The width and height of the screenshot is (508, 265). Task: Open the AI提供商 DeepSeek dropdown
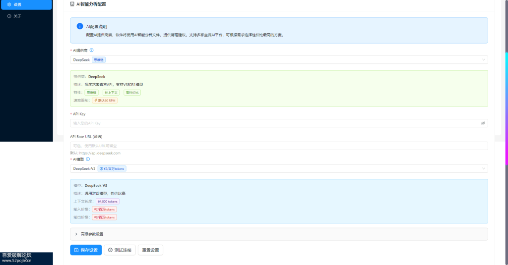click(x=278, y=60)
